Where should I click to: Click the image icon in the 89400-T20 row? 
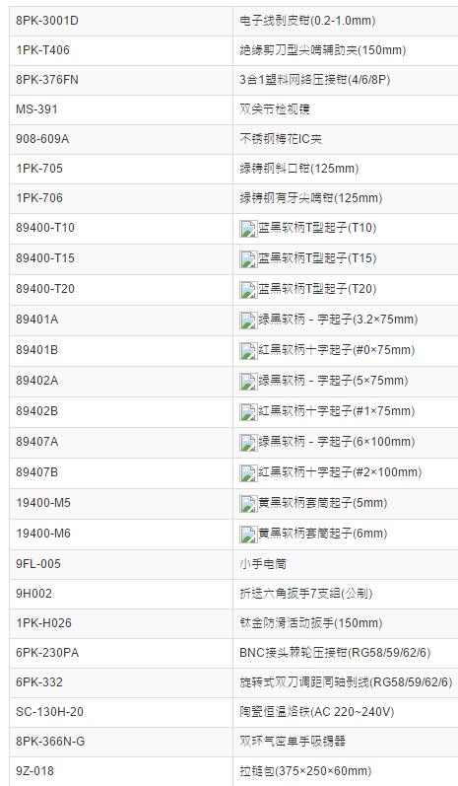coord(248,290)
